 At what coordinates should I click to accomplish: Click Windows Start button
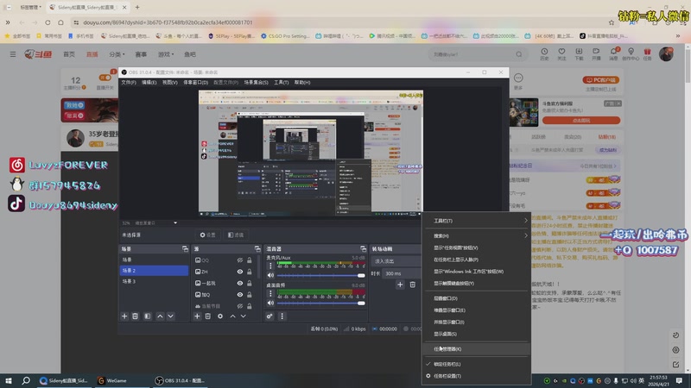click(9, 380)
